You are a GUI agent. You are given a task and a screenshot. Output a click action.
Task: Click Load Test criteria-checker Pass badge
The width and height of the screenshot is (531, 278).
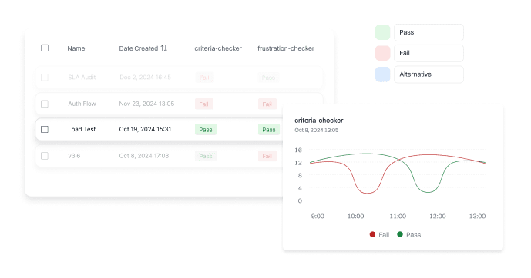206,130
